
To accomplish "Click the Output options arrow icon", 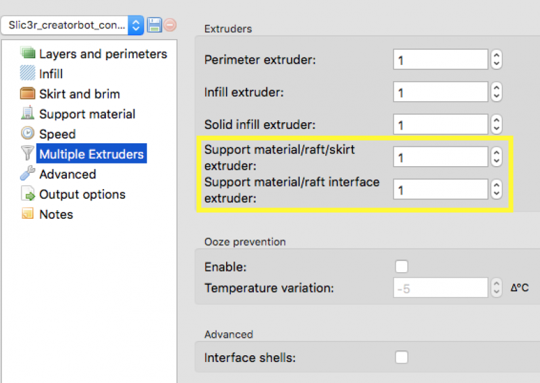I will [x=28, y=195].
